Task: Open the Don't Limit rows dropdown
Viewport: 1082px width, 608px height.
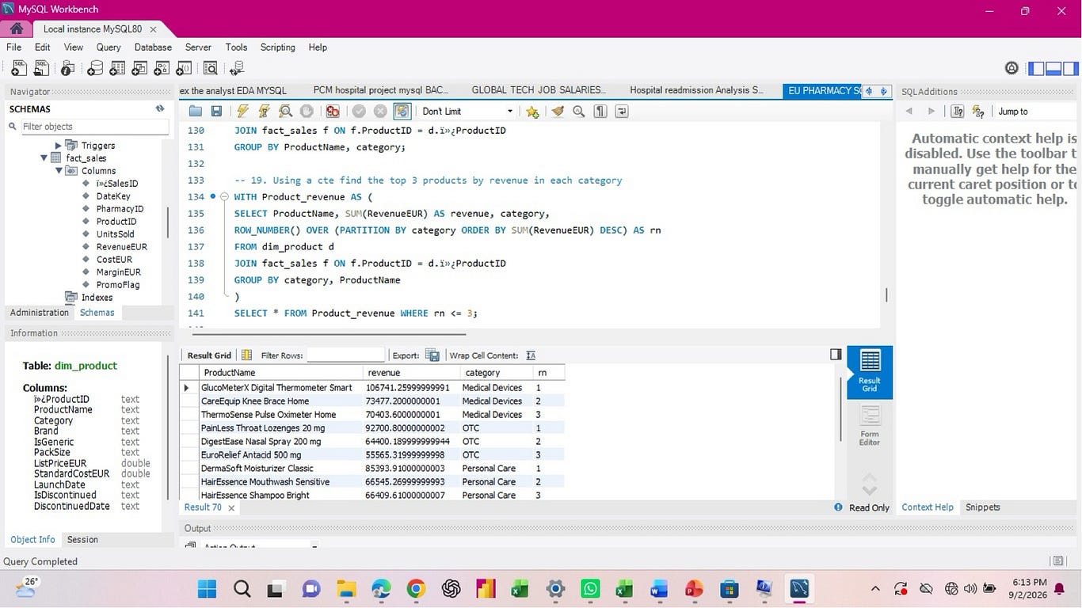Action: pos(467,112)
